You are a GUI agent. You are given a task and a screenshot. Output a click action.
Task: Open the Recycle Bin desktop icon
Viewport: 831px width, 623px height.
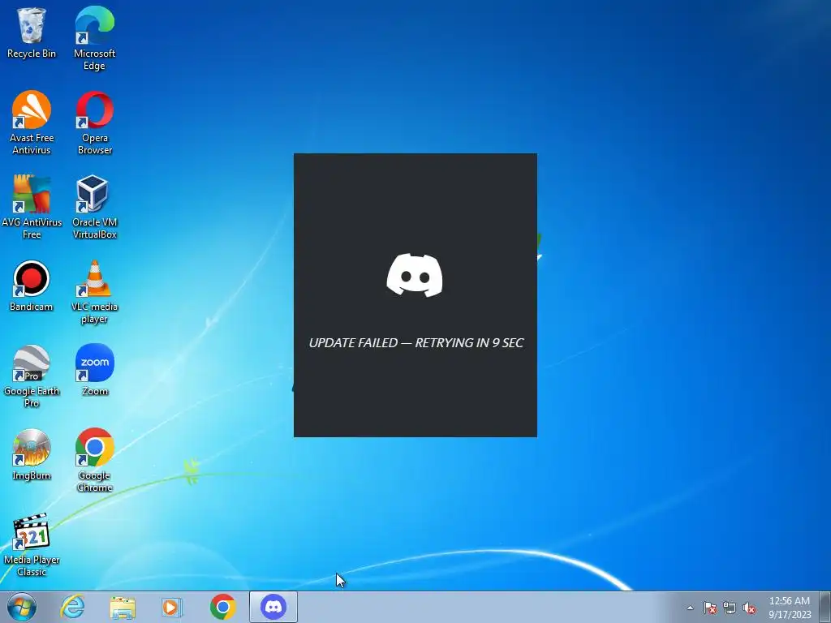[32, 32]
